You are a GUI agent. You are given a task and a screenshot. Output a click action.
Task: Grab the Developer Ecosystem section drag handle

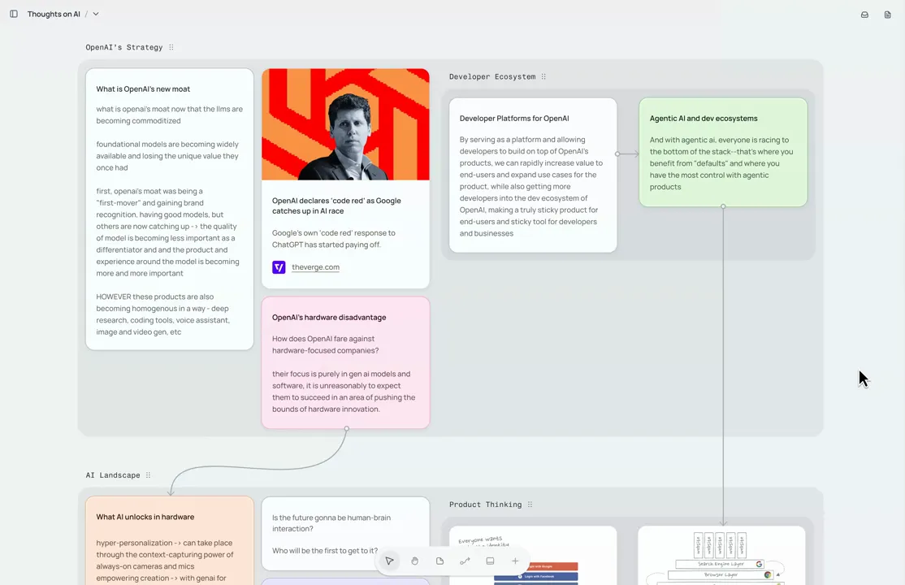(x=543, y=76)
